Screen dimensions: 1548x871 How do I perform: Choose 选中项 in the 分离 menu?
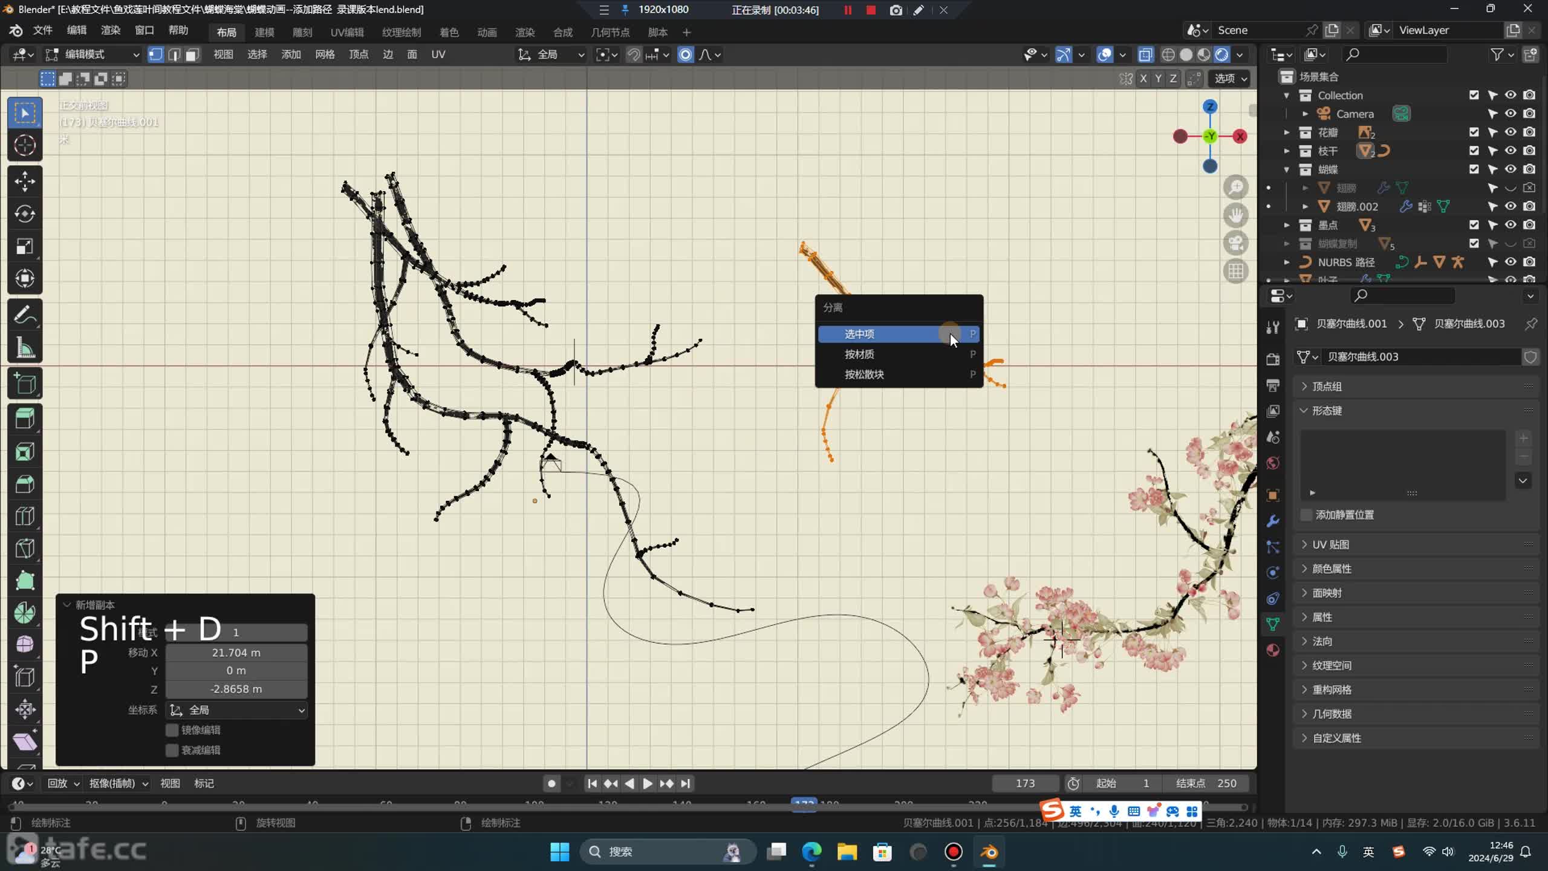pos(899,334)
